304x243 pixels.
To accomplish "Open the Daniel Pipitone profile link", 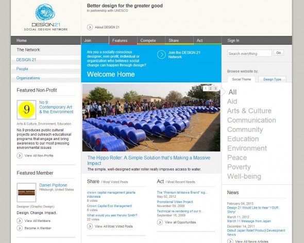I will point(53,185).
